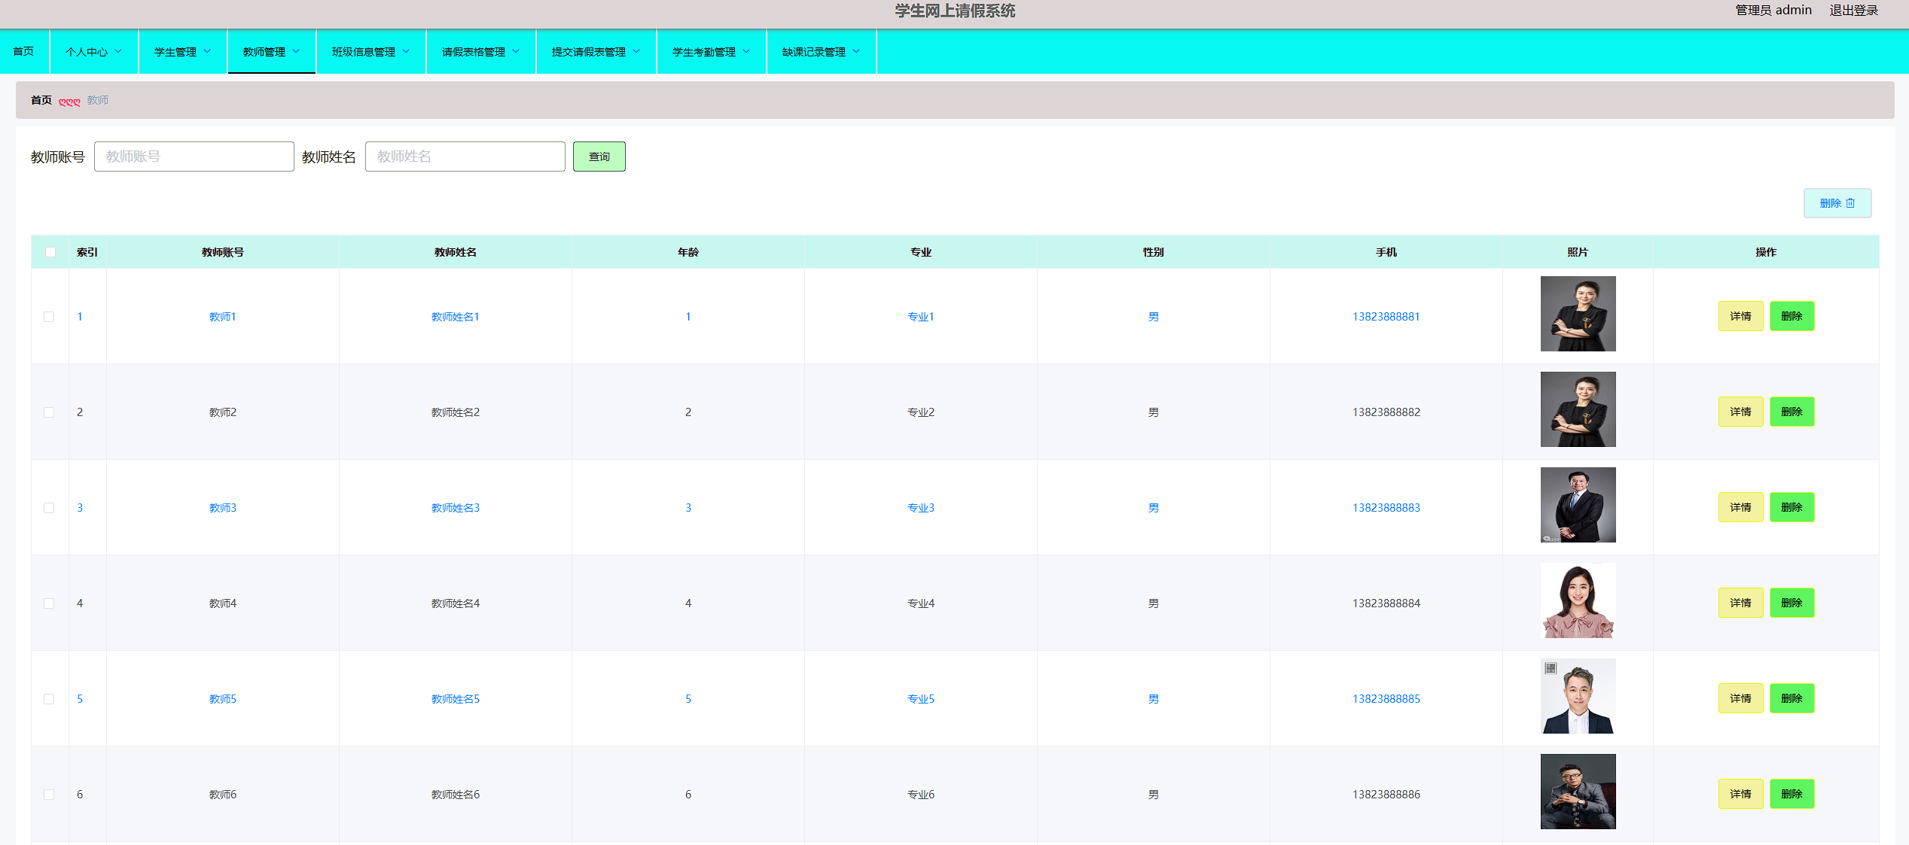View 详情 for 教师3
The image size is (1909, 845).
[1740, 507]
